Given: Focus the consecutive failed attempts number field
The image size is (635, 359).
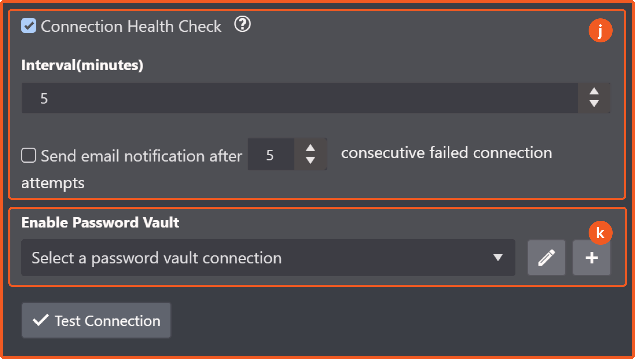Looking at the screenshot, I should point(271,155).
